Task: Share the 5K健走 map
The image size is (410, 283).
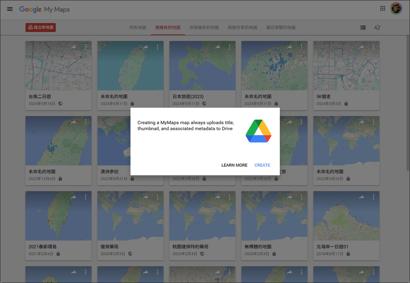Action: click(362, 47)
